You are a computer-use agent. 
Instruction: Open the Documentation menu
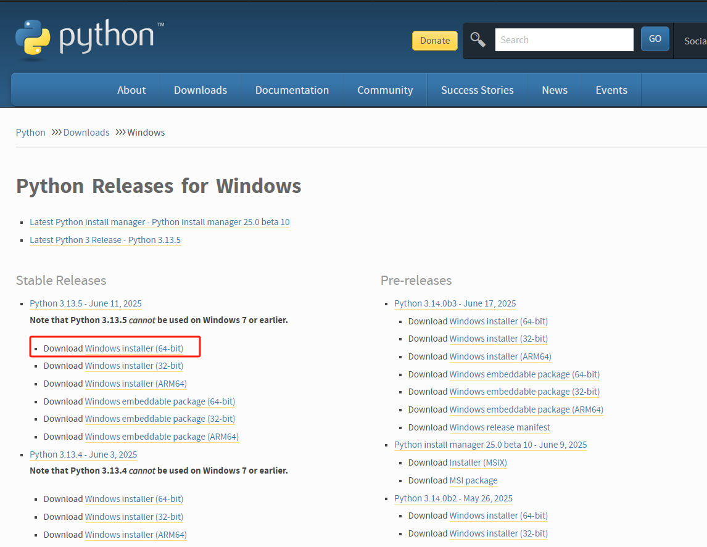[x=292, y=90]
